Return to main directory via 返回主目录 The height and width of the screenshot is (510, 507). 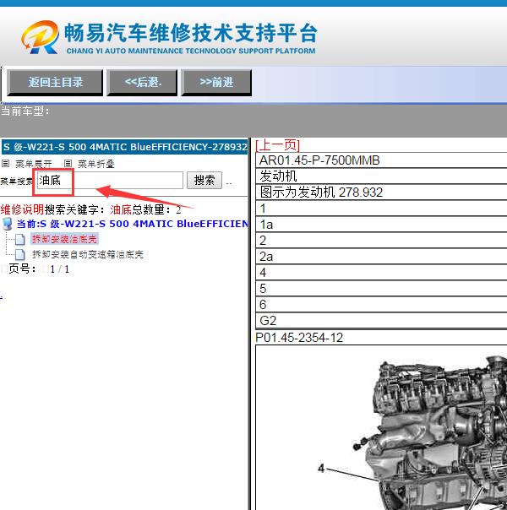point(55,82)
